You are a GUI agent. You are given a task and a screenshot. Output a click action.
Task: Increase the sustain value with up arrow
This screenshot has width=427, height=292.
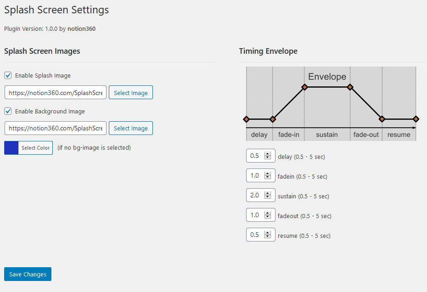tap(268, 193)
